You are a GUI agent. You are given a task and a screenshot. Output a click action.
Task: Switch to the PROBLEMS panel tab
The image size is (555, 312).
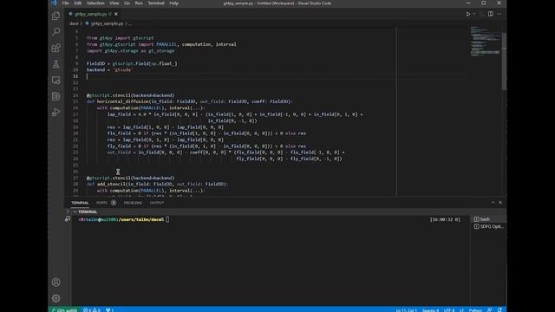click(133, 203)
